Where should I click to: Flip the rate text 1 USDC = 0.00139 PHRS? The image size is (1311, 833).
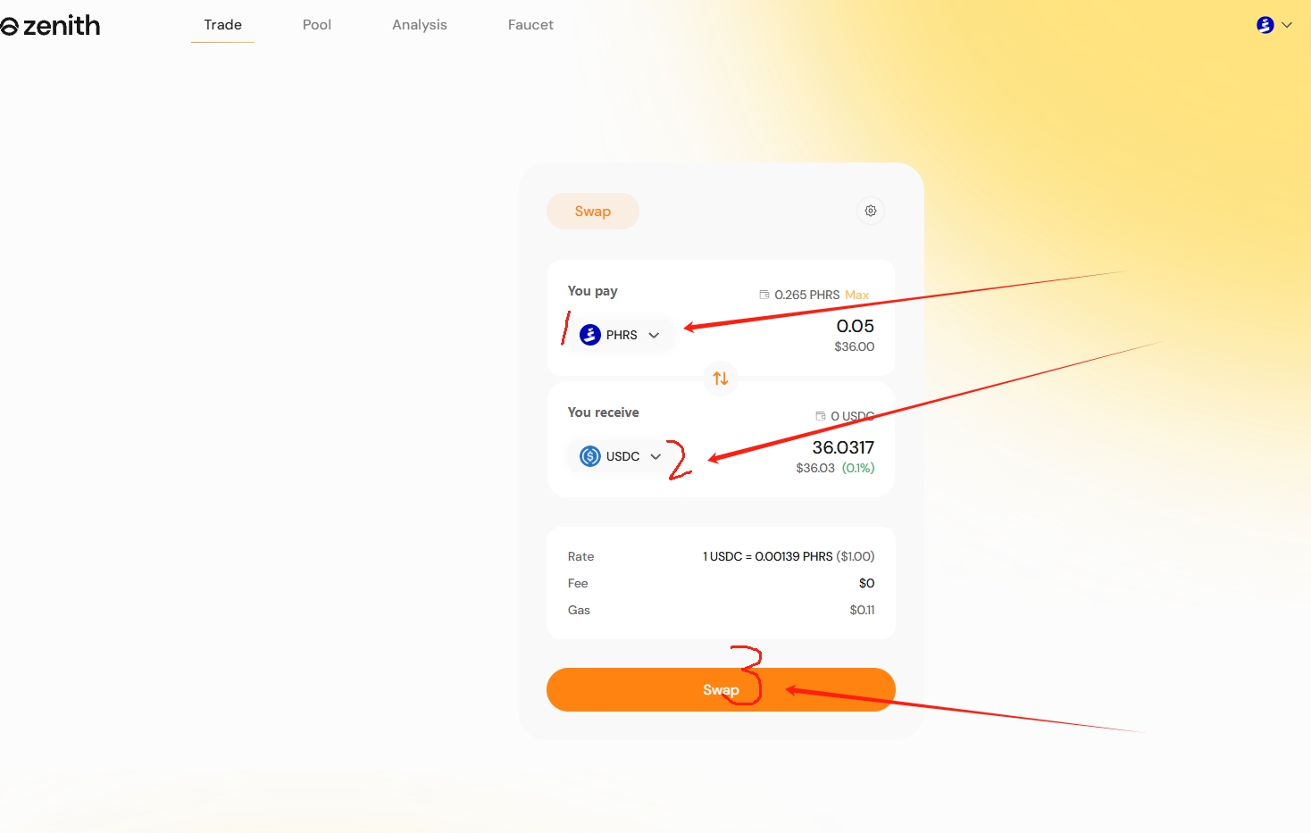788,556
